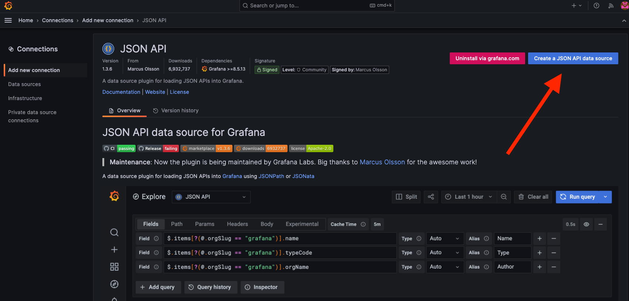This screenshot has width=629, height=301.
Task: Click the zoom out magnifier icon
Action: click(x=504, y=197)
